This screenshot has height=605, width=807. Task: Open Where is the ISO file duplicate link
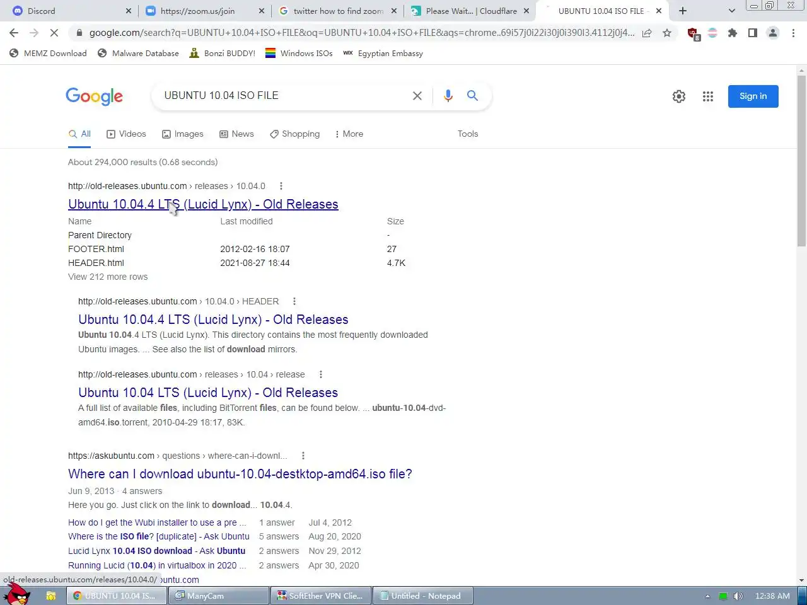pyautogui.click(x=159, y=536)
